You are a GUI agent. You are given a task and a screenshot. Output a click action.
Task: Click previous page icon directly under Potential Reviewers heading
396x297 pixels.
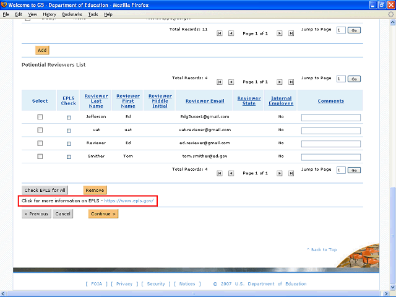(x=231, y=82)
